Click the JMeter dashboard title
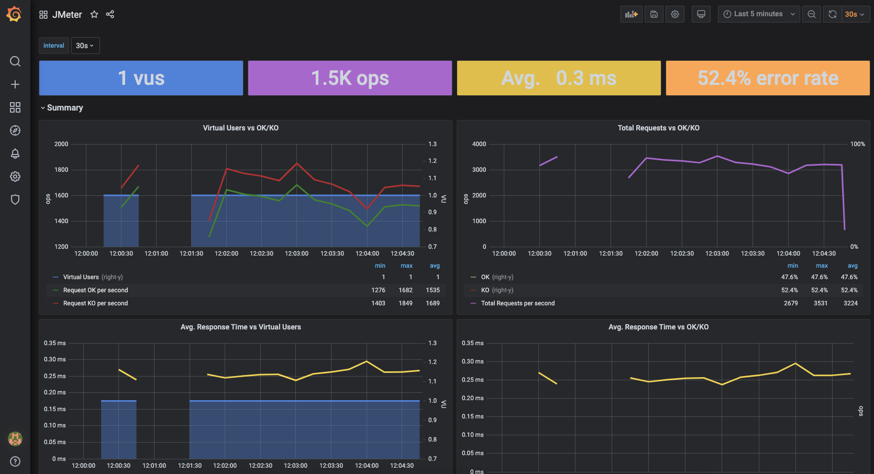This screenshot has height=474, width=874. (x=67, y=15)
